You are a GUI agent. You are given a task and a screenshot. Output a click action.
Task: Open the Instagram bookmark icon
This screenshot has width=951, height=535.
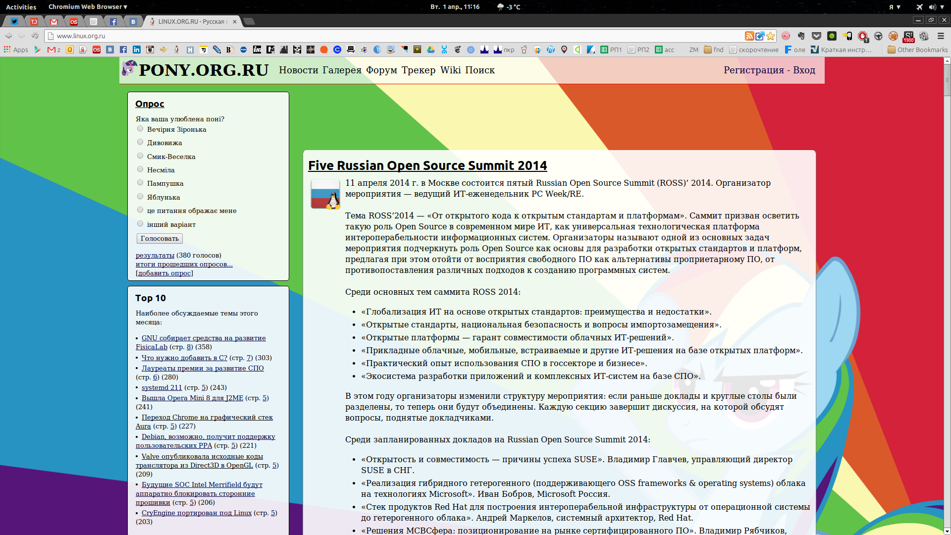coord(150,50)
